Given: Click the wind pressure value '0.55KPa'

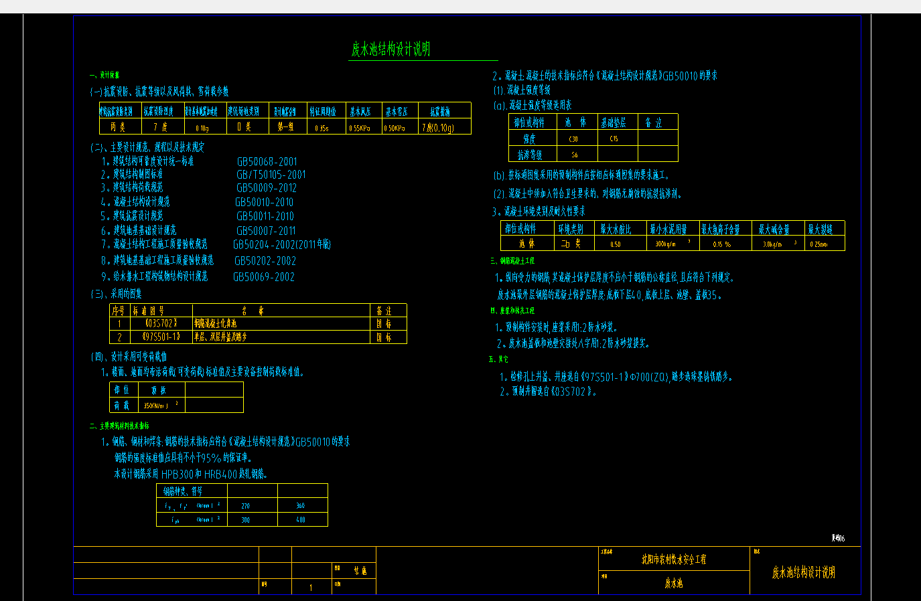Looking at the screenshot, I should click(x=360, y=128).
